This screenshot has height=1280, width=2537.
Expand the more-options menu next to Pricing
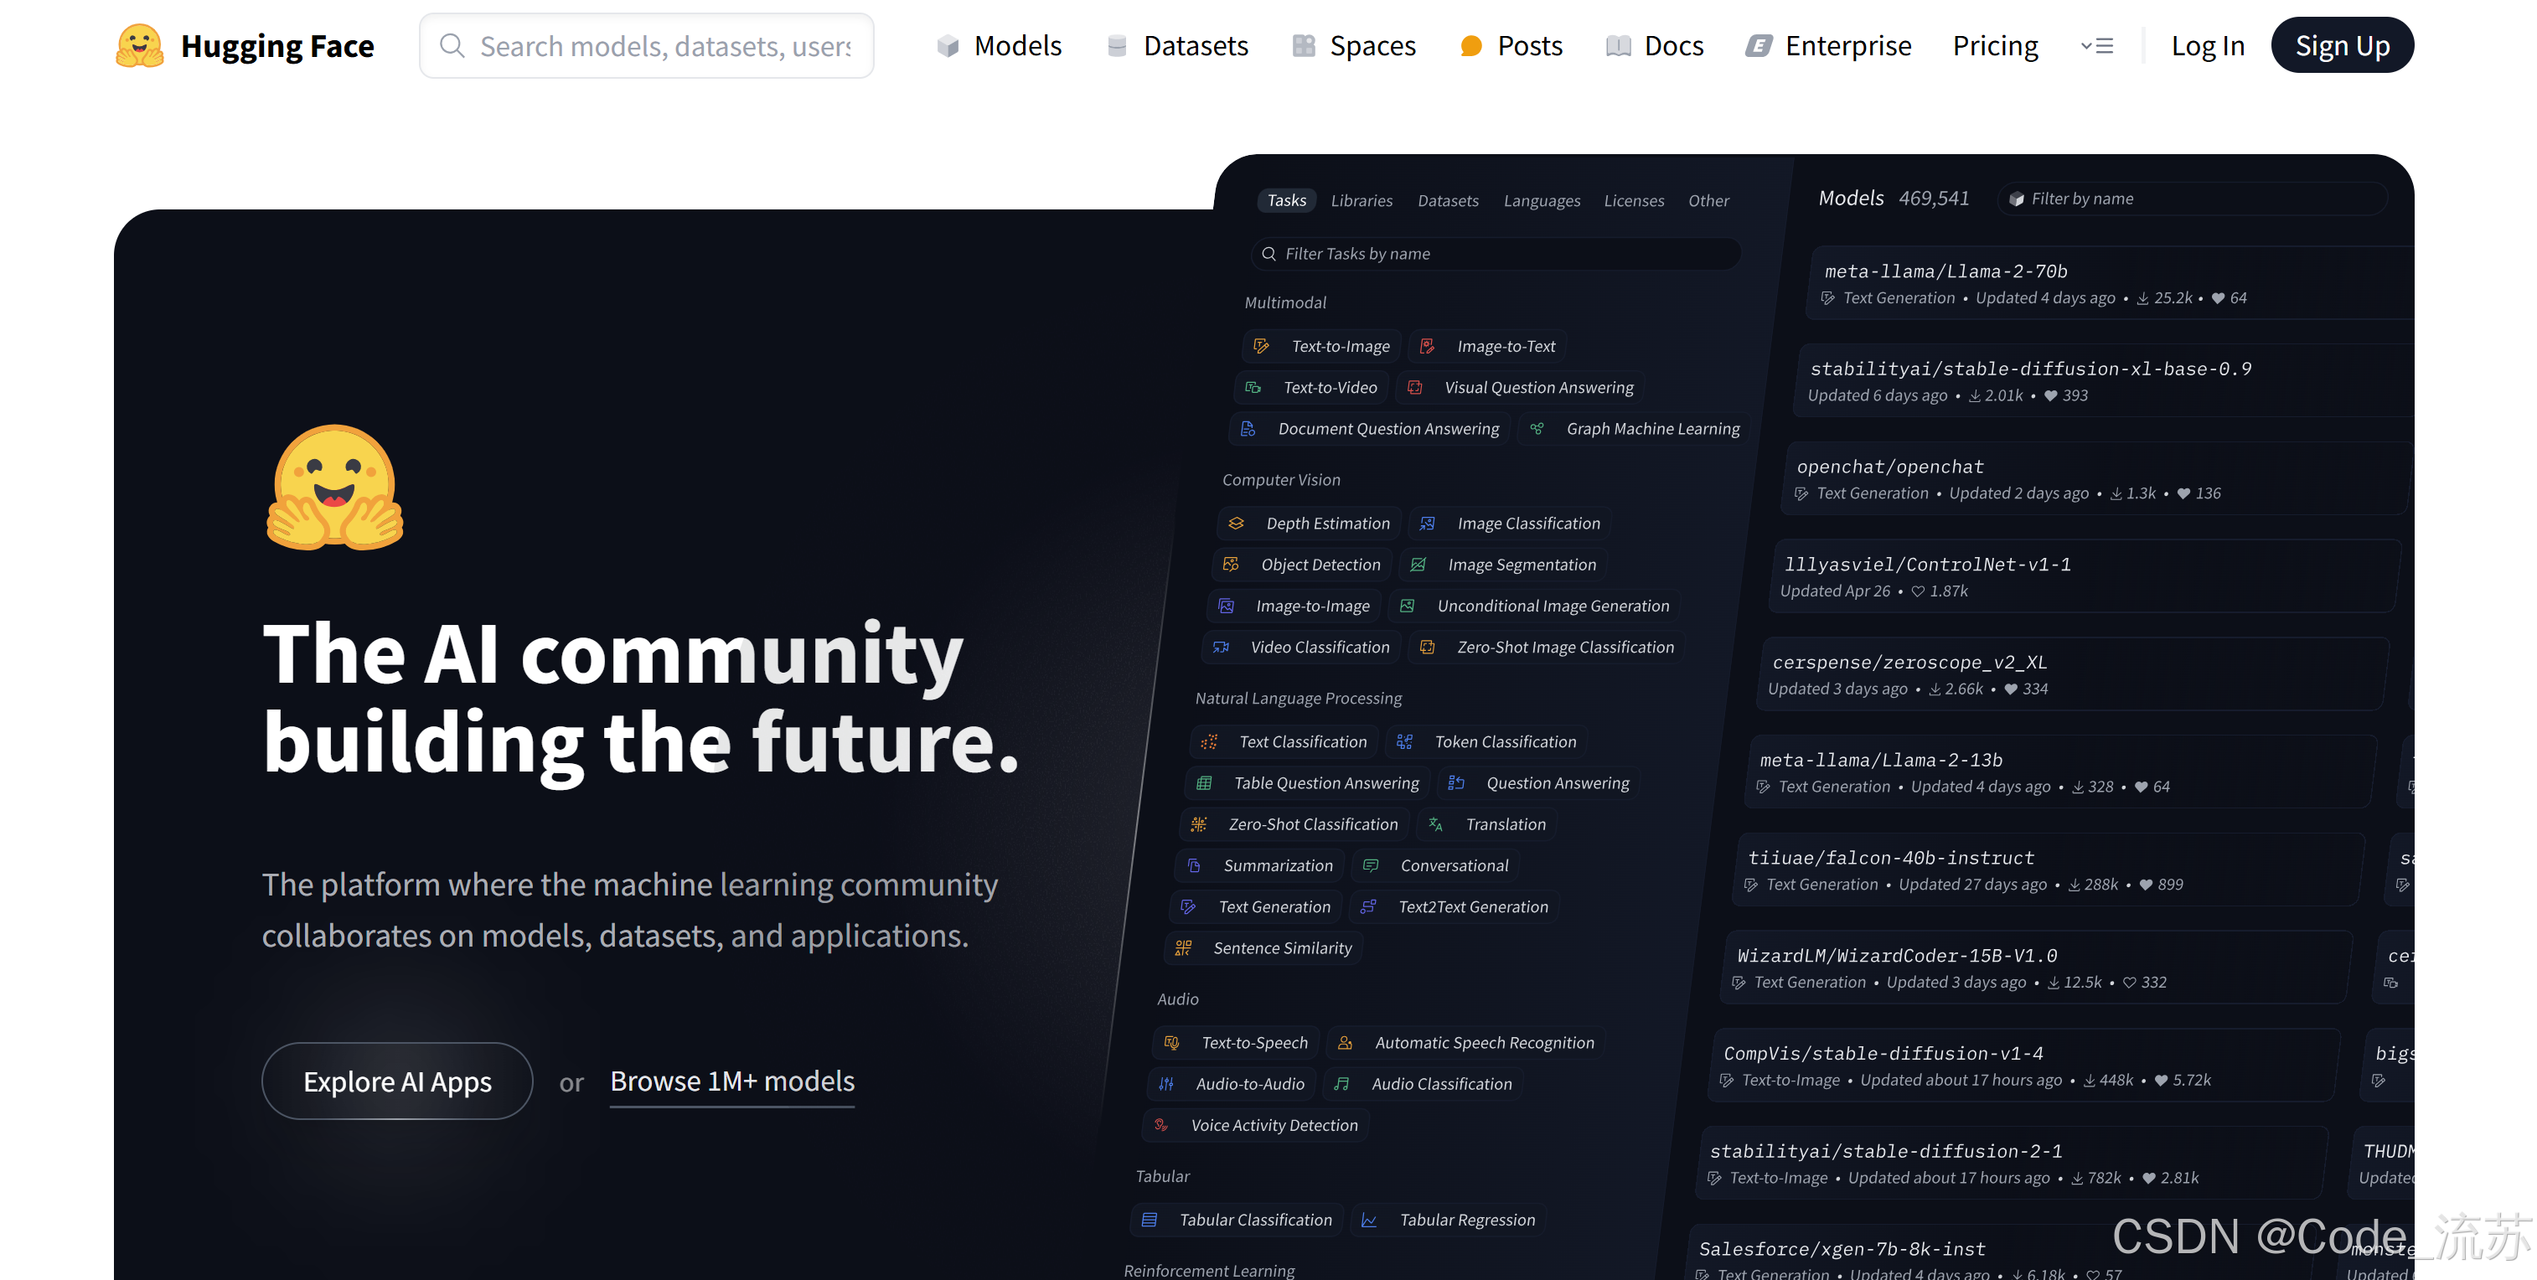click(x=2097, y=46)
